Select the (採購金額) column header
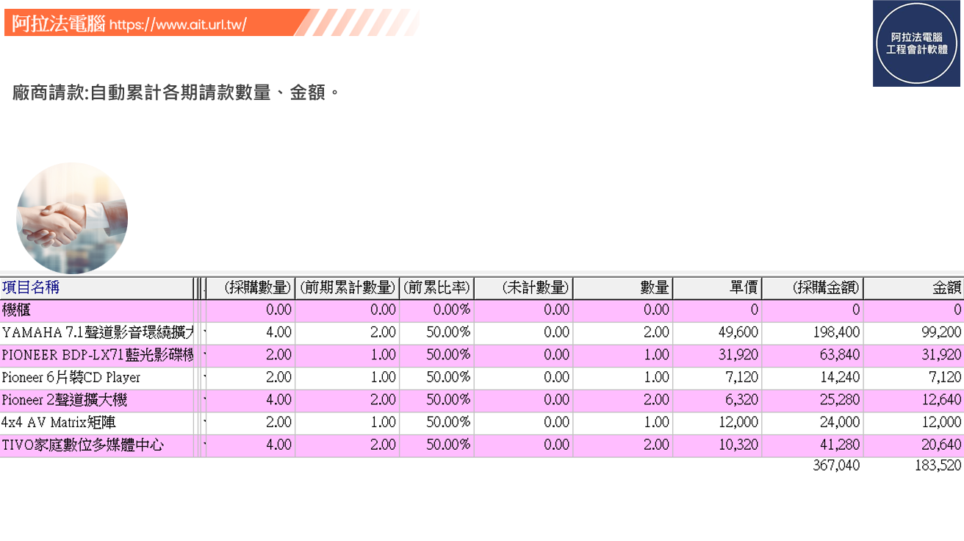The height and width of the screenshot is (541, 964). [813, 288]
